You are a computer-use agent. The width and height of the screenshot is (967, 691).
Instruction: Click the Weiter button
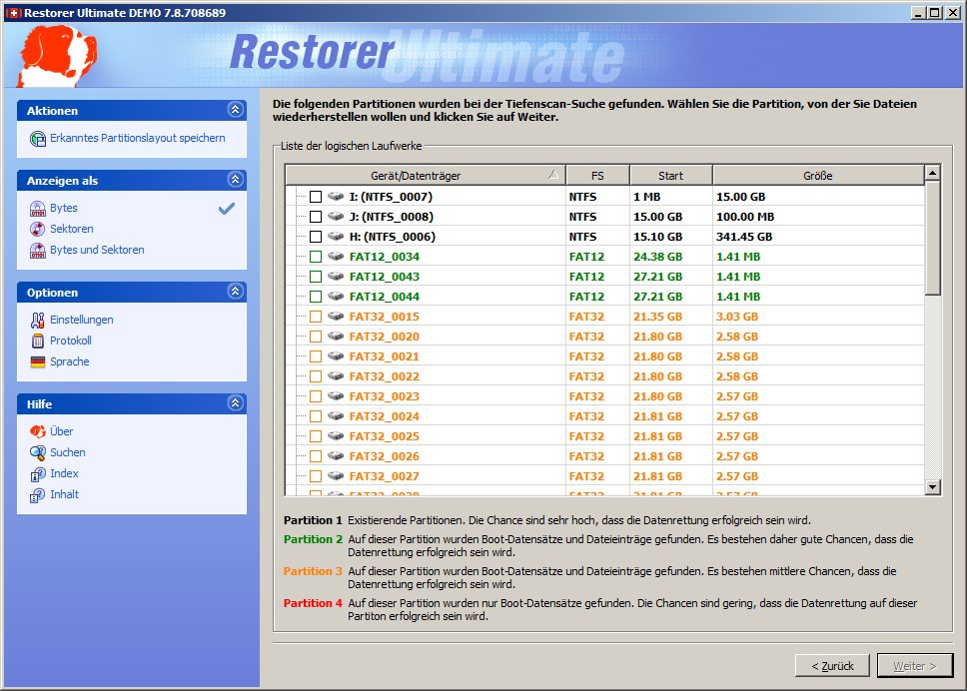[x=915, y=666]
